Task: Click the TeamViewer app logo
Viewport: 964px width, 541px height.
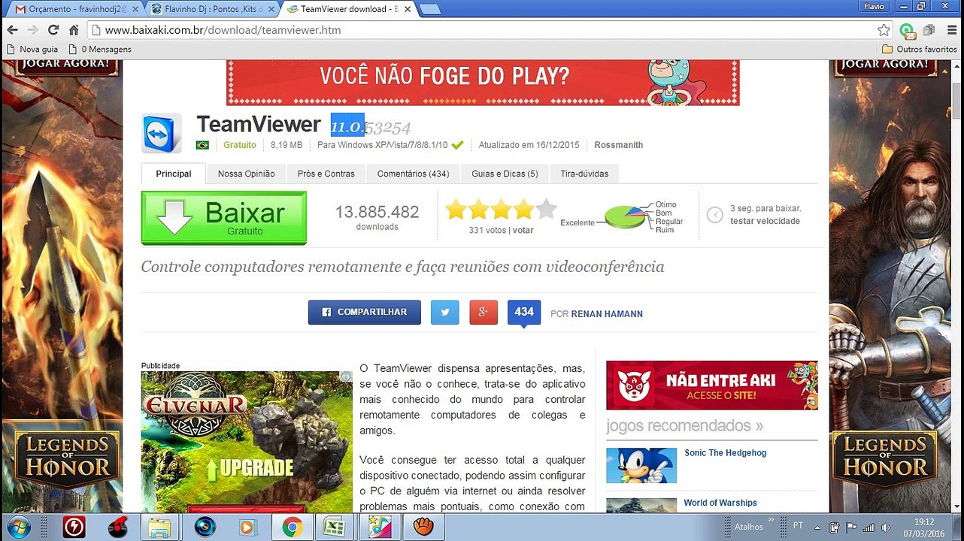Action: [x=162, y=133]
